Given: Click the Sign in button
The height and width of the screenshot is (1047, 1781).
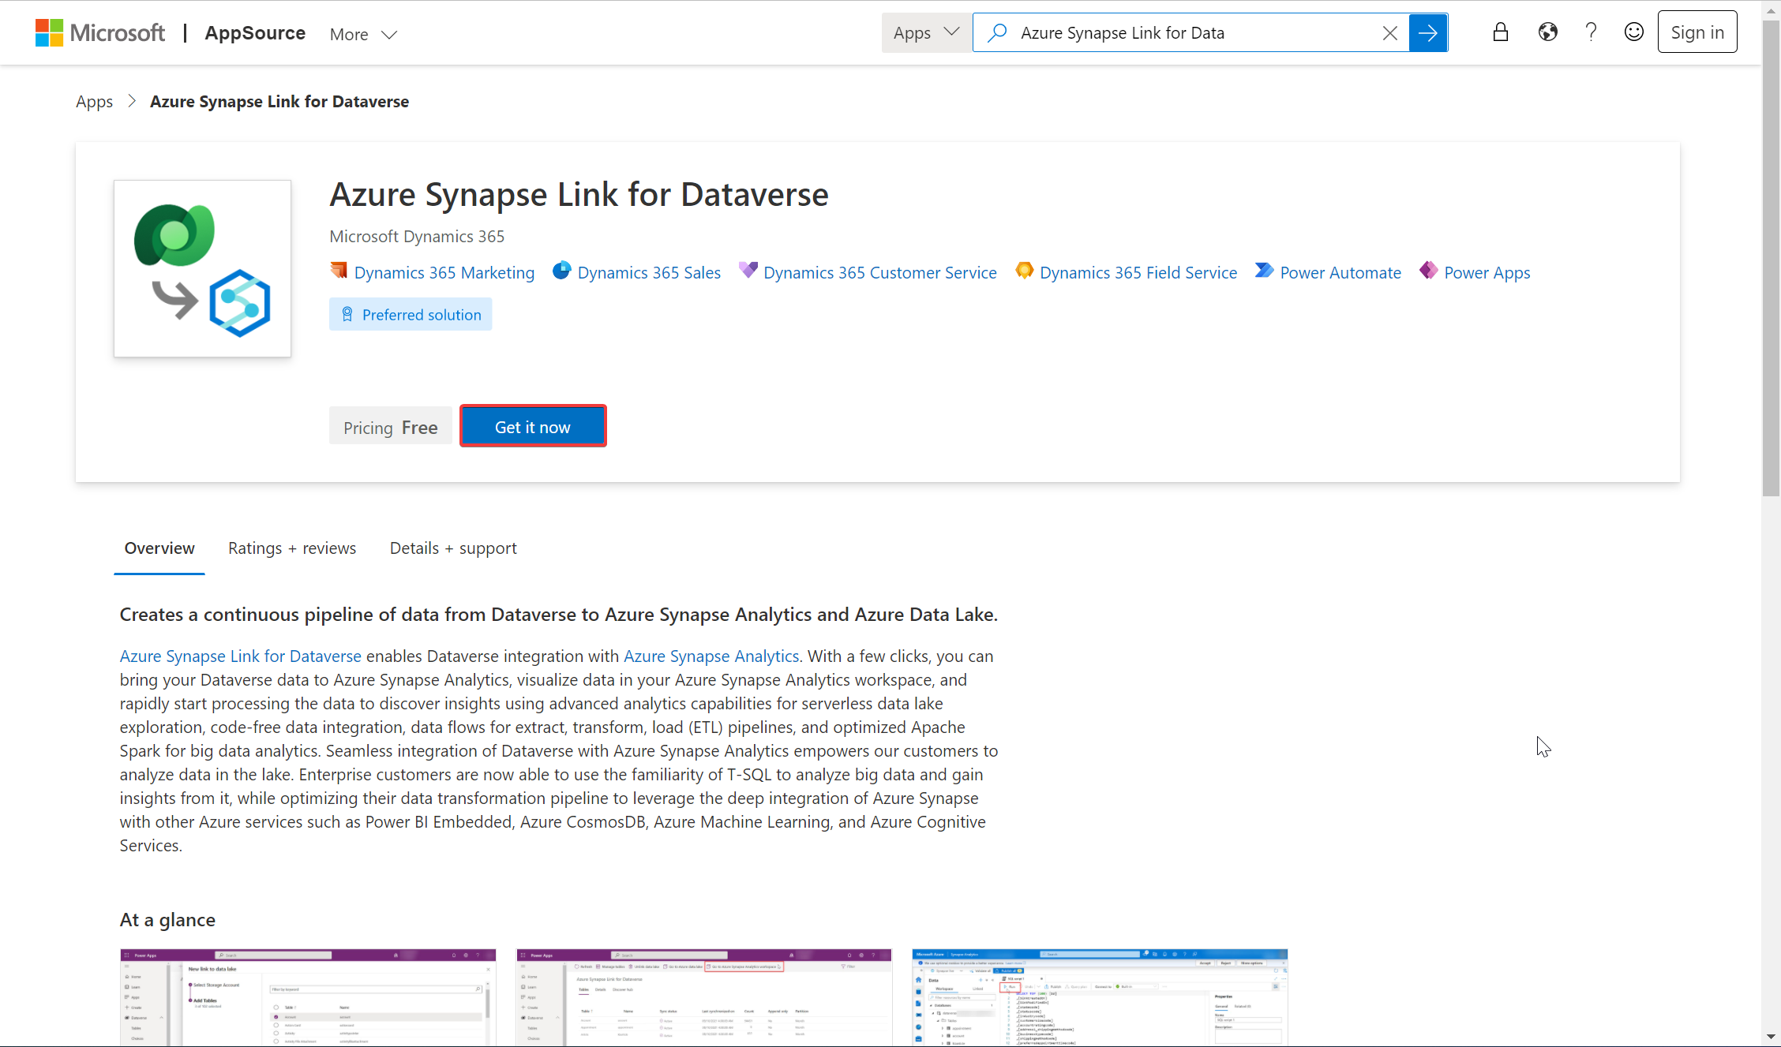Looking at the screenshot, I should 1697,32.
